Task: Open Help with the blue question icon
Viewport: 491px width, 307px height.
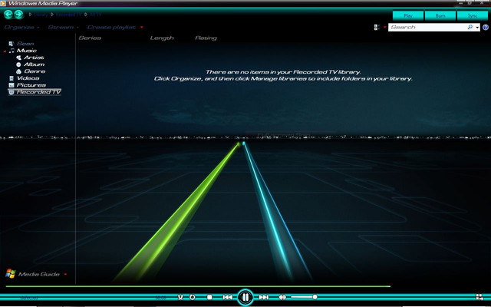Action: pos(486,28)
